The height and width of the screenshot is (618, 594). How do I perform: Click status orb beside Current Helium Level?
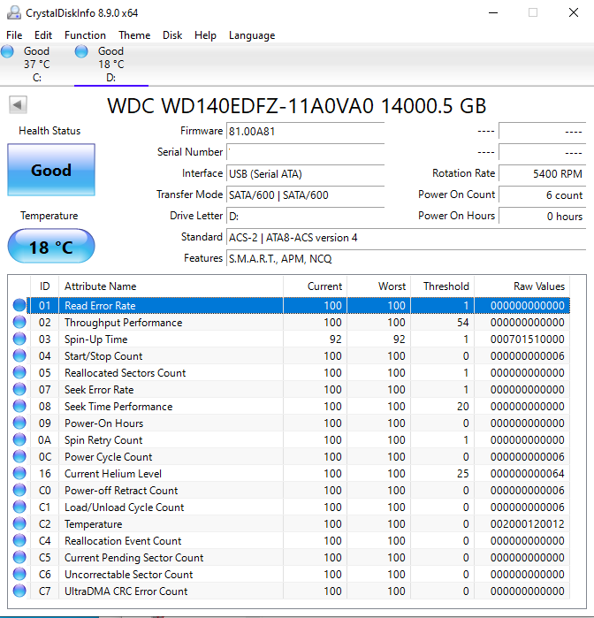(x=19, y=474)
